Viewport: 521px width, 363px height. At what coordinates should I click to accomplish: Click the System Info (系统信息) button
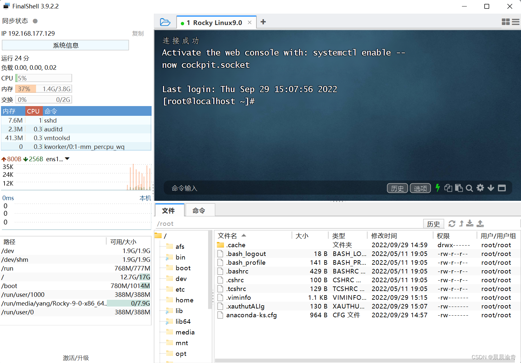66,45
